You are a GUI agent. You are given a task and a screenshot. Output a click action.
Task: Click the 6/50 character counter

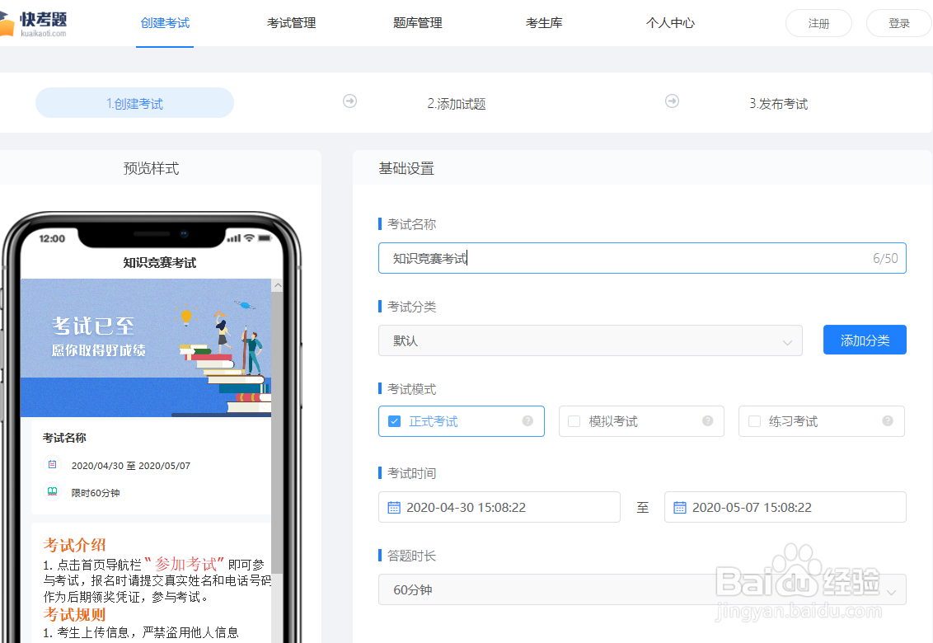(885, 258)
